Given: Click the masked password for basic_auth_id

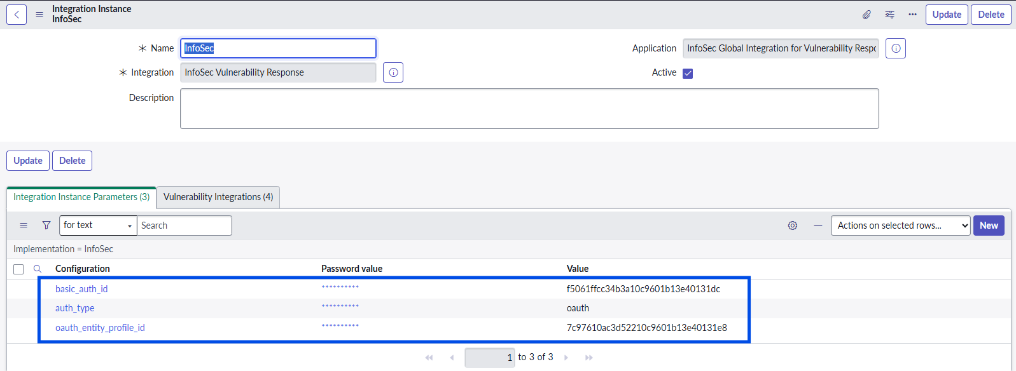Looking at the screenshot, I should point(340,287).
